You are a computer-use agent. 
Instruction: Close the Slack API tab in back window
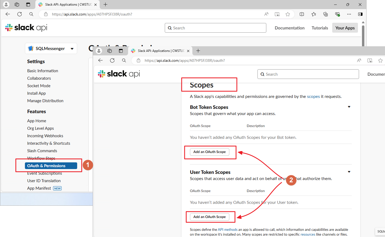(x=96, y=5)
